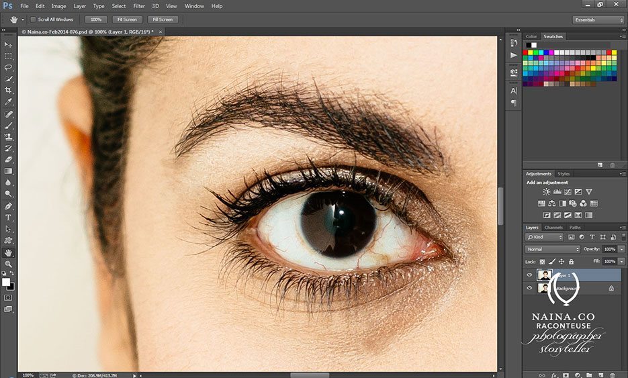Open the Essentials workspace dropdown
This screenshot has height=378, width=628.
[x=598, y=19]
